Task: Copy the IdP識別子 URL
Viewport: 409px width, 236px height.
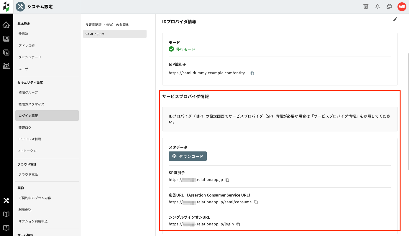Action: click(252, 73)
